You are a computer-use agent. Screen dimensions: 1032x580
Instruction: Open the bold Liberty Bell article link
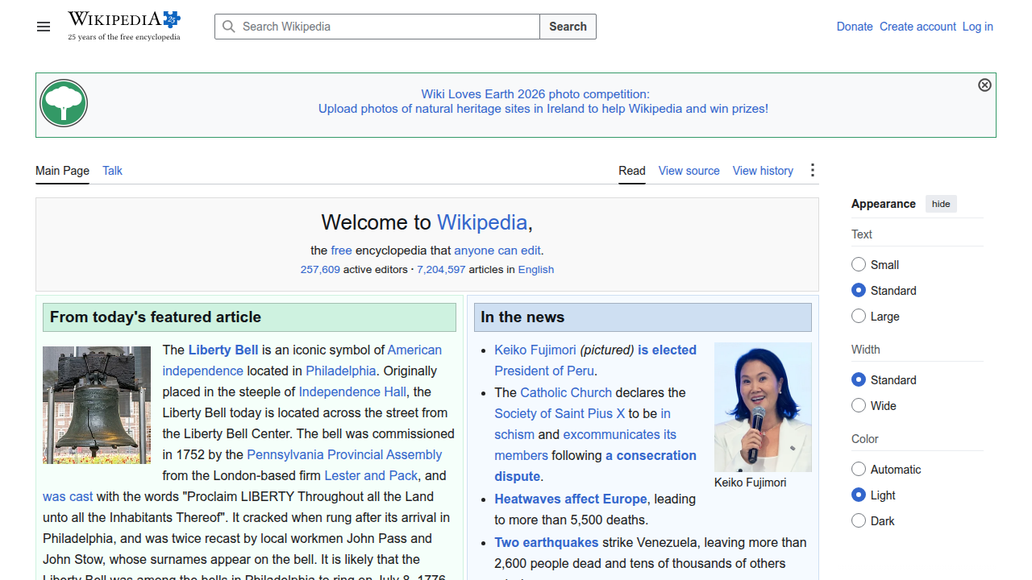pyautogui.click(x=223, y=350)
